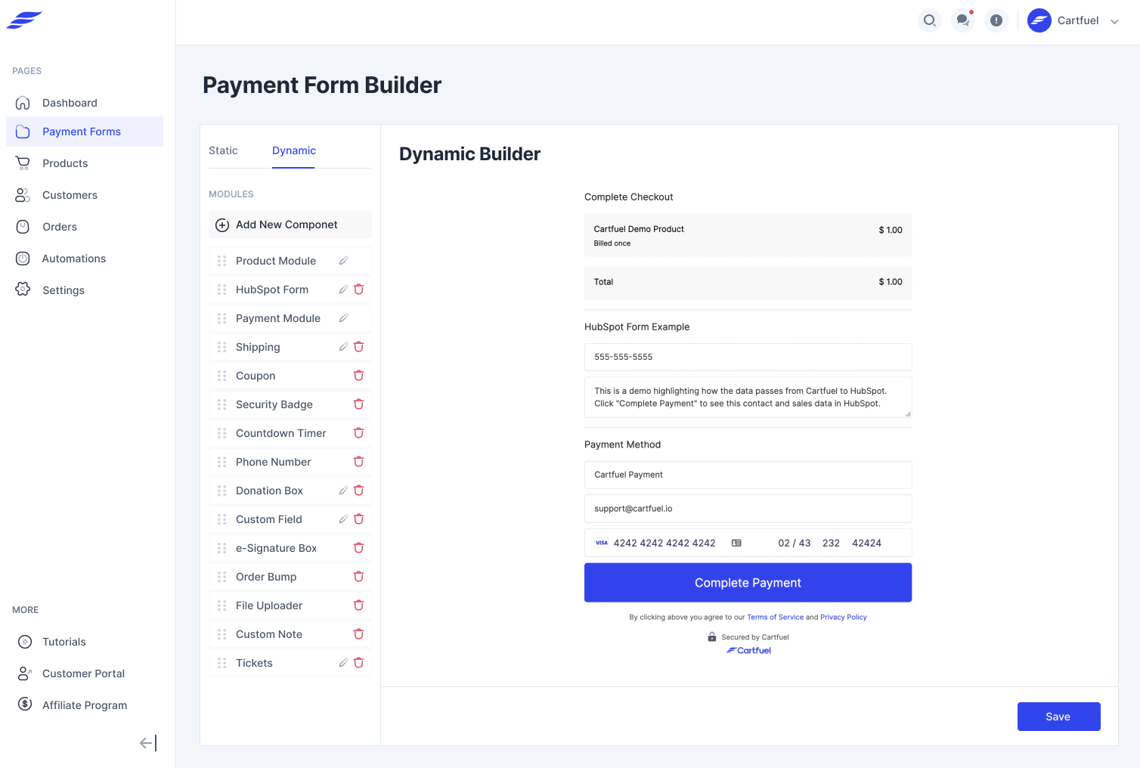Screen dimensions: 1140x768
Task: Click the support email input field
Action: coord(748,509)
